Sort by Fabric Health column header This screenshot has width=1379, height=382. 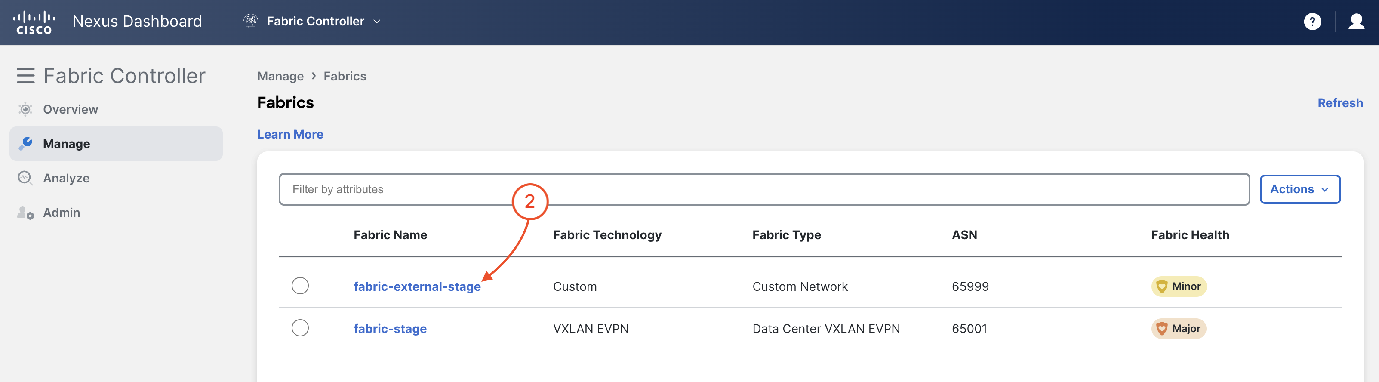(1189, 235)
